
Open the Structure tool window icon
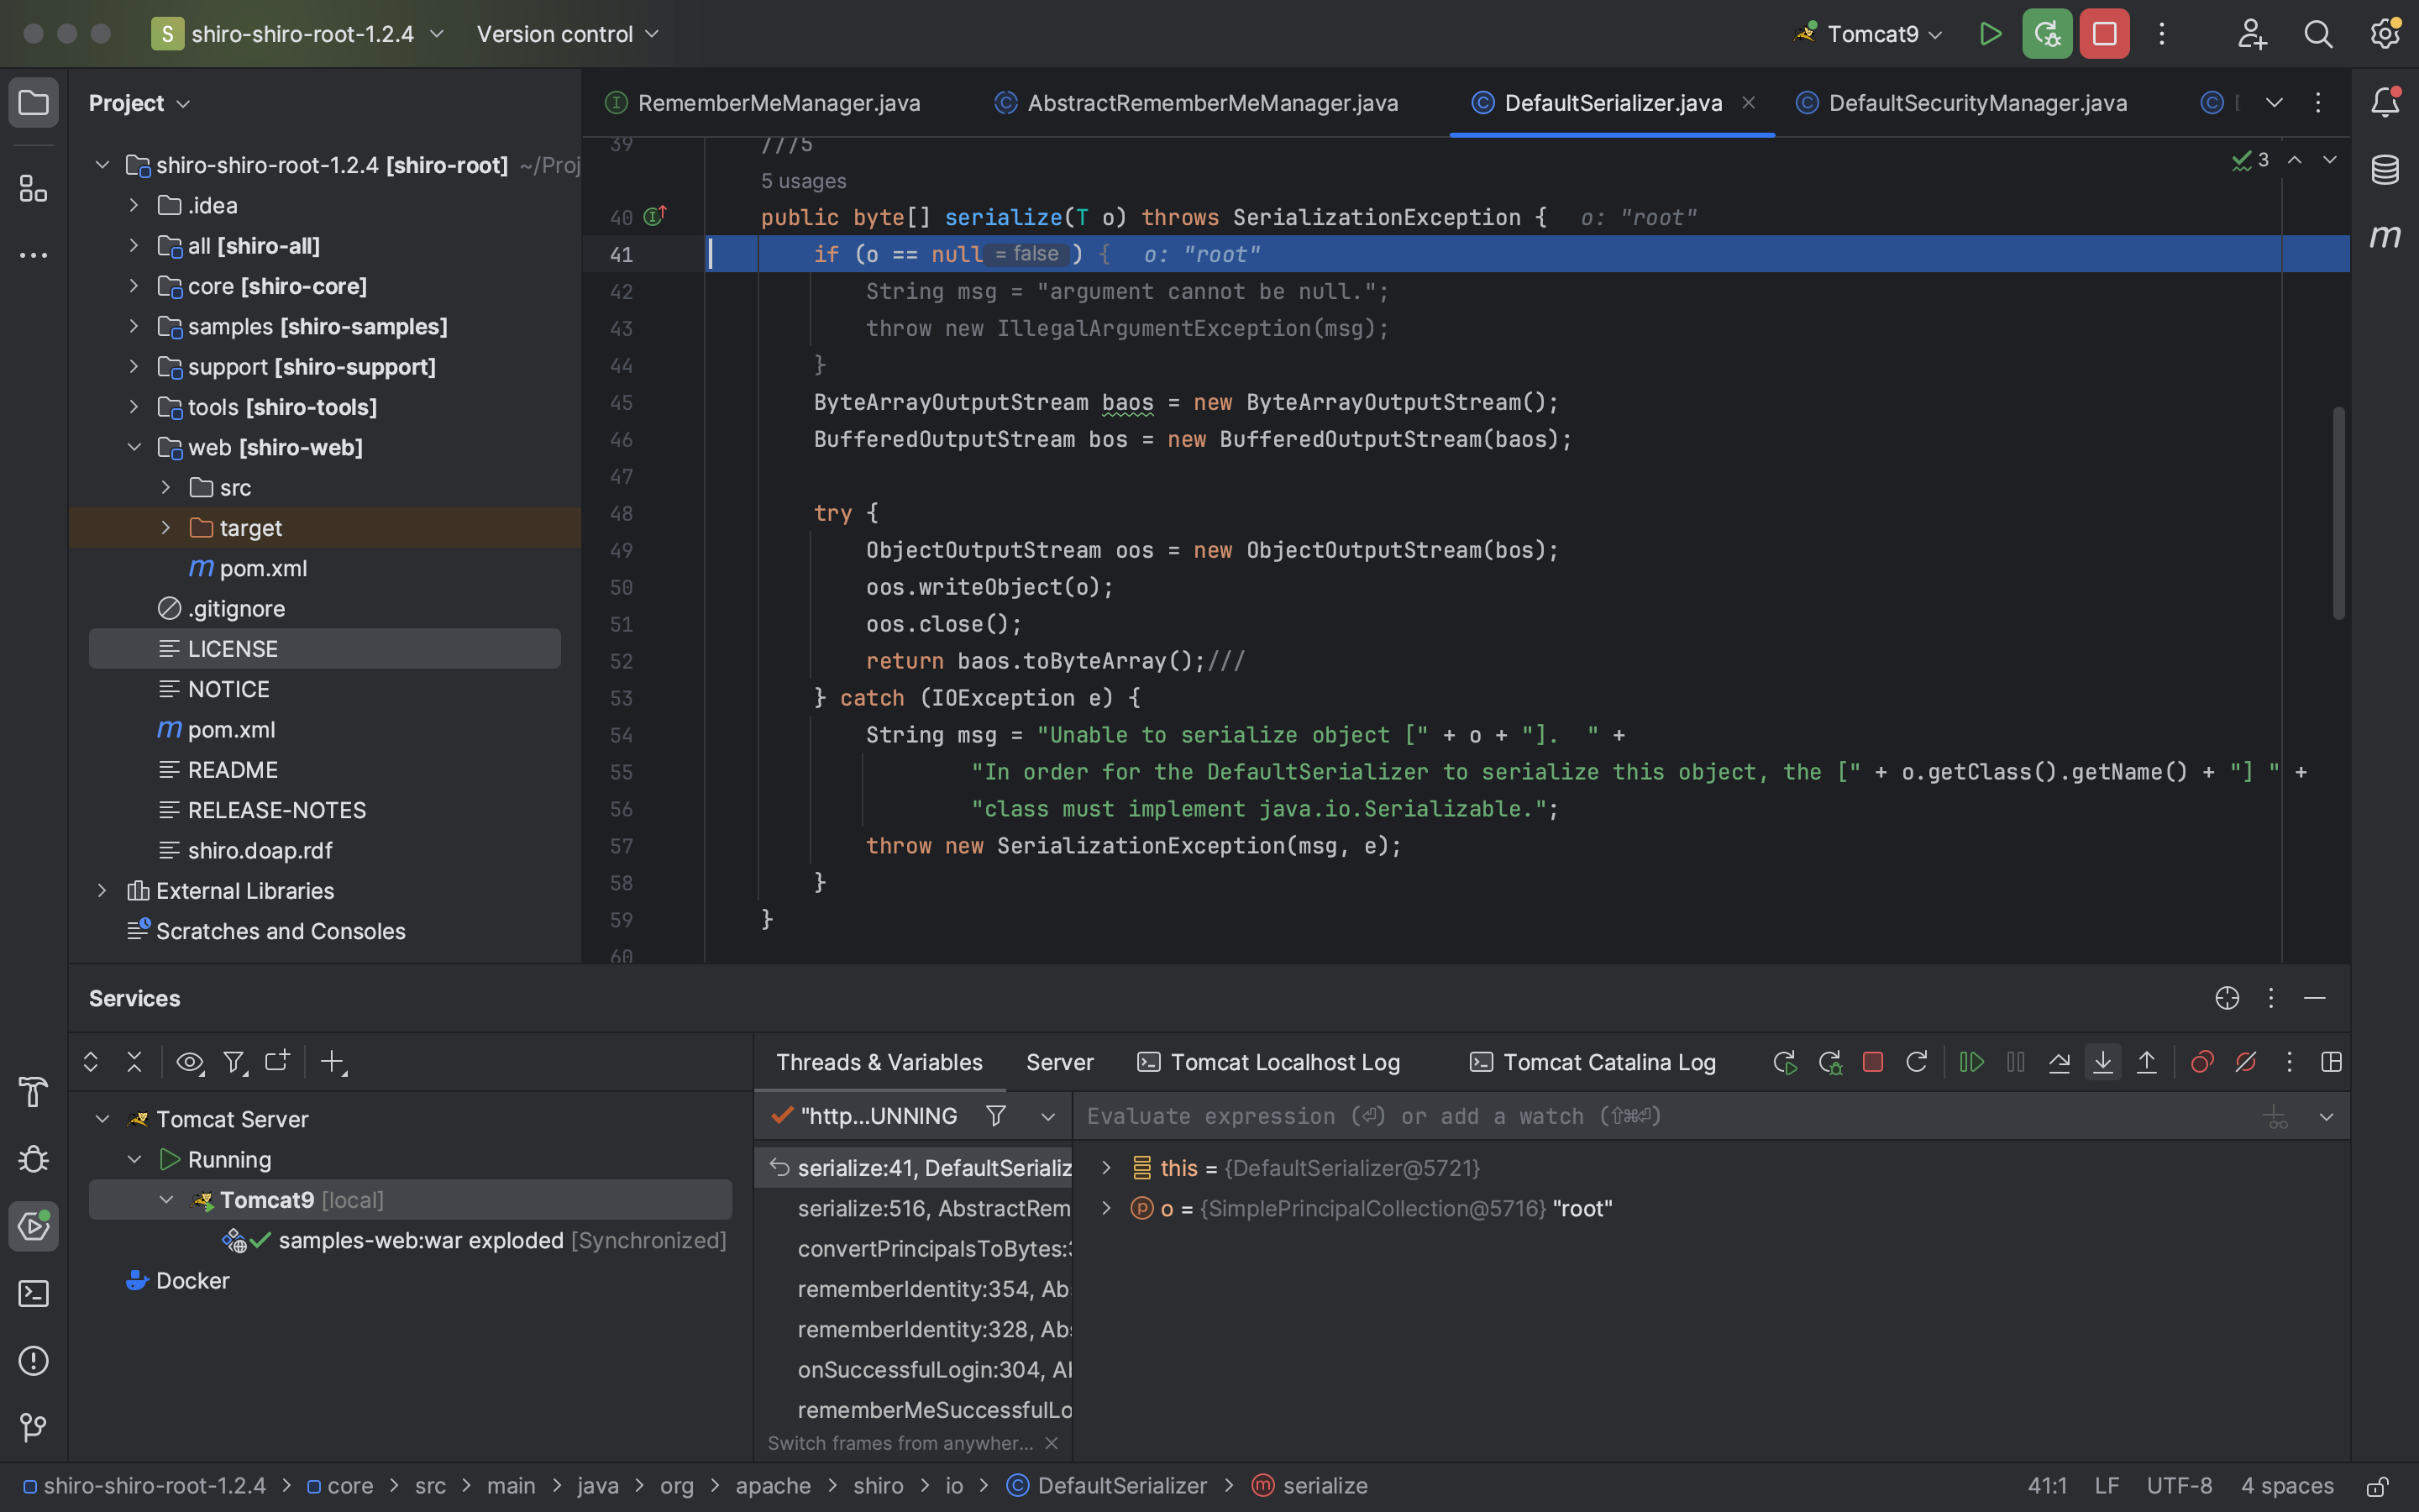[x=34, y=188]
